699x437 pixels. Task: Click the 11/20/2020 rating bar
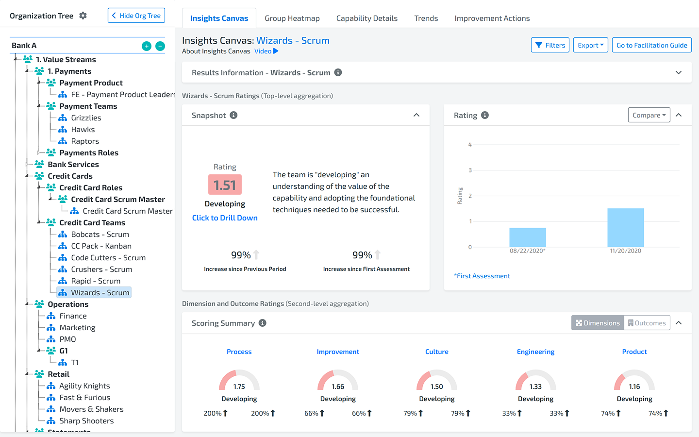point(625,228)
